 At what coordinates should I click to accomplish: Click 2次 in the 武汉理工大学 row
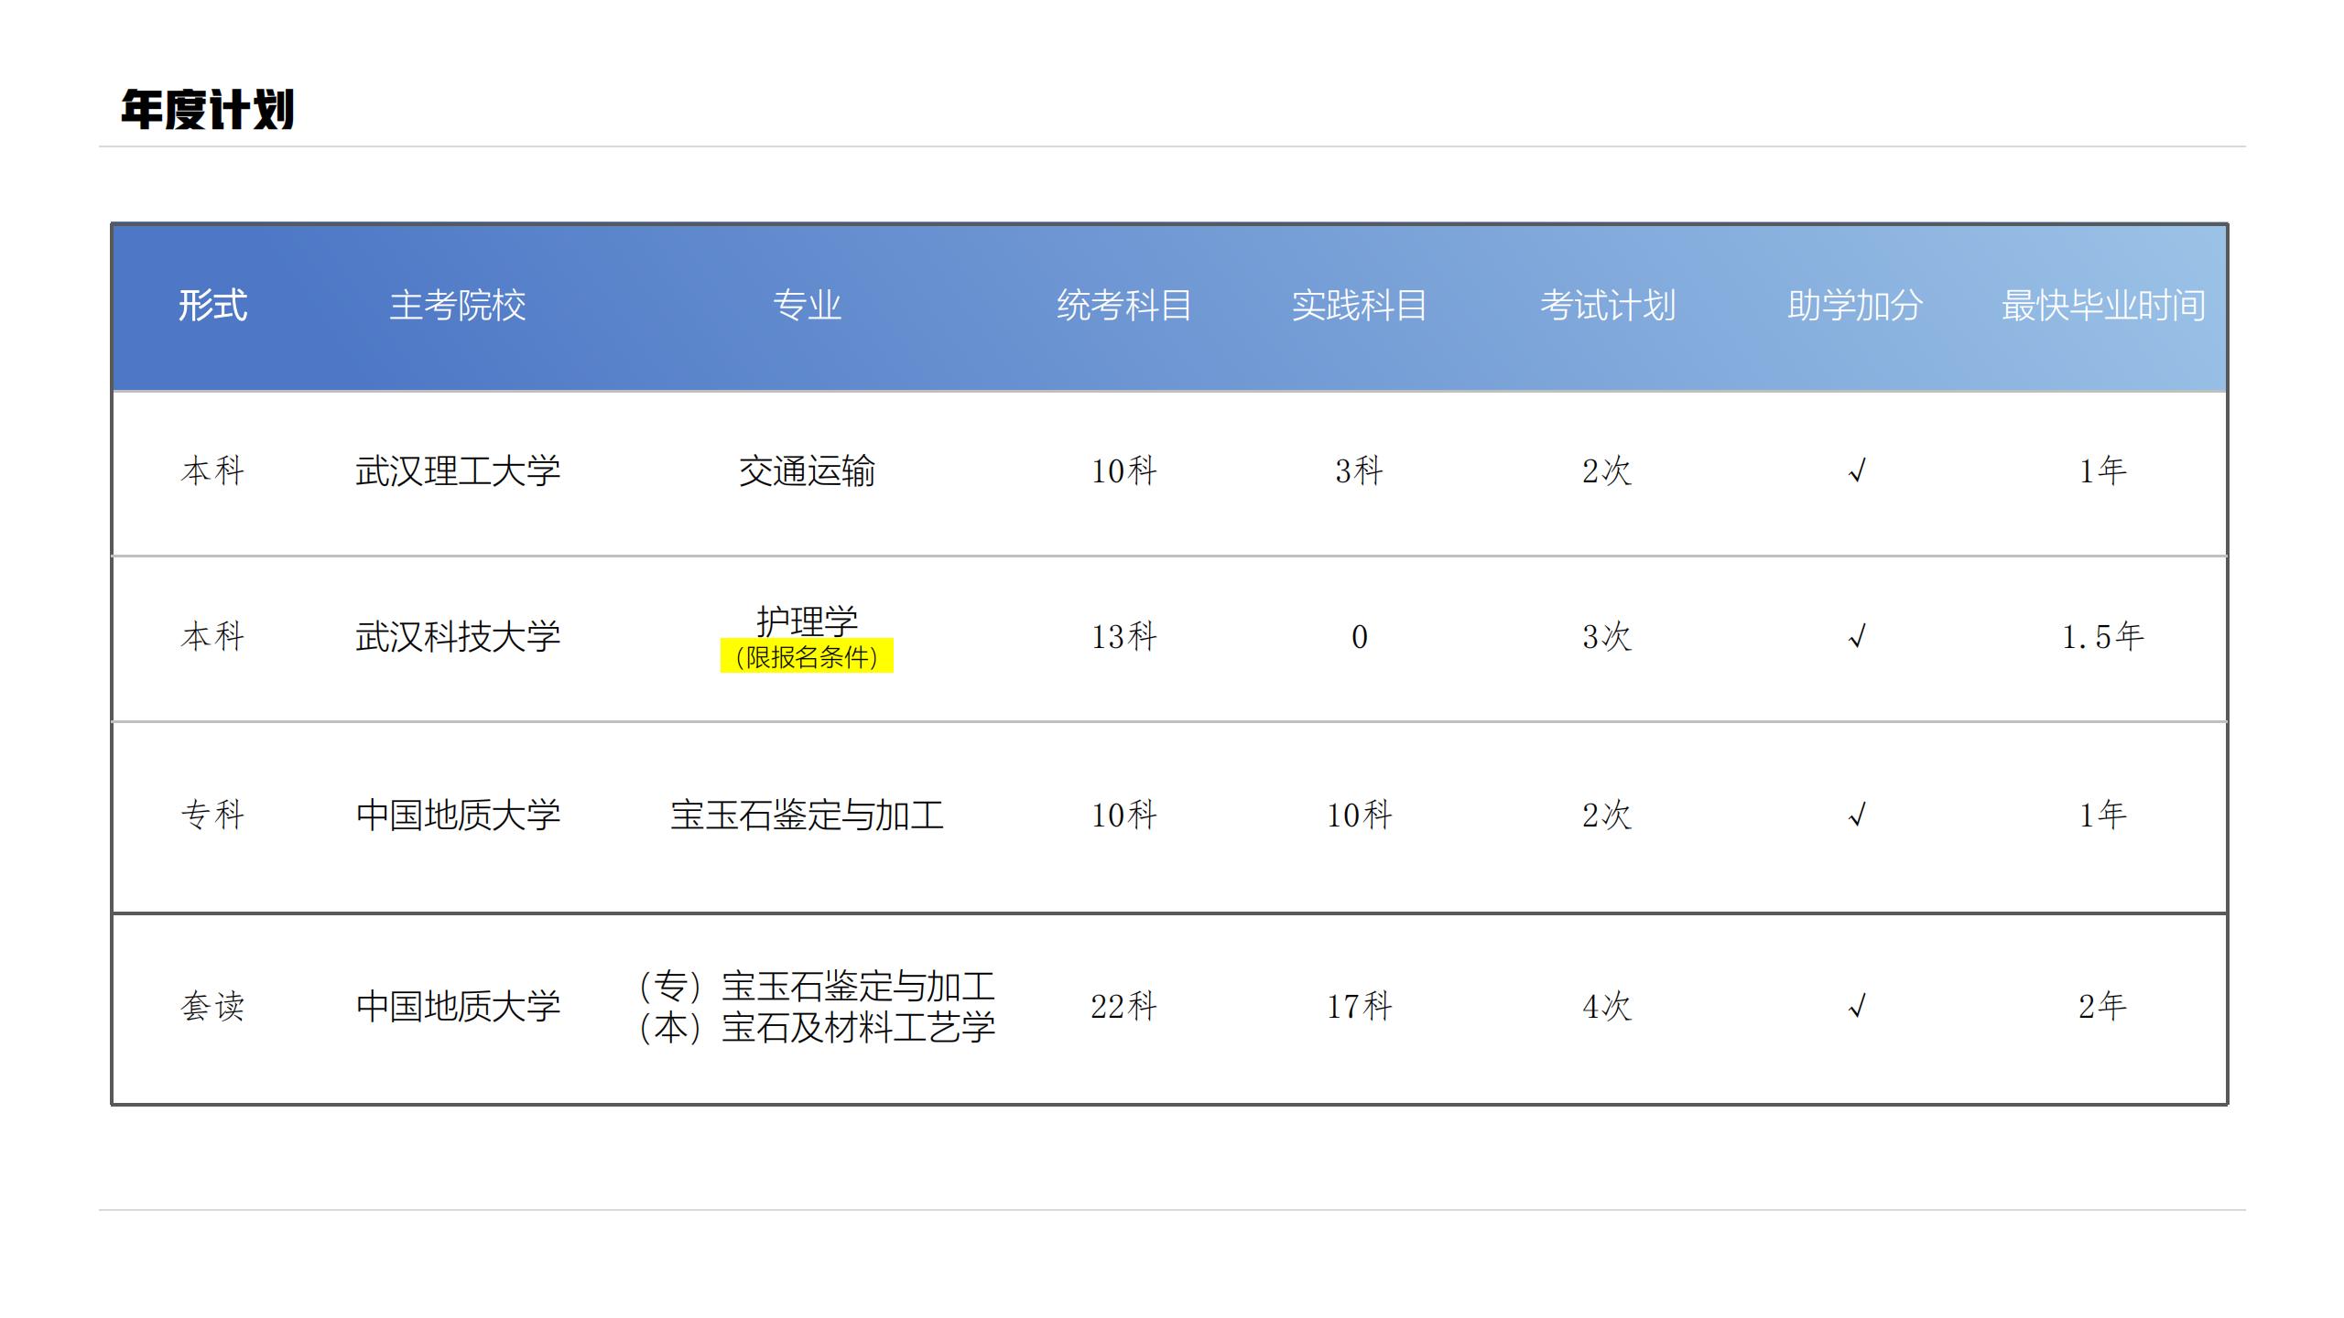(1608, 471)
